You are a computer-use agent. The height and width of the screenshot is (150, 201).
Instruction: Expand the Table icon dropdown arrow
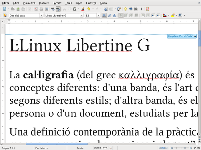(x=115, y=9)
